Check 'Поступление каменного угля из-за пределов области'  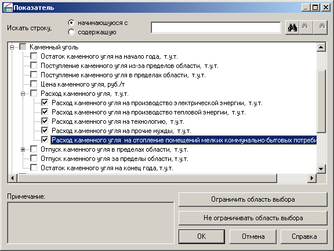(34, 65)
